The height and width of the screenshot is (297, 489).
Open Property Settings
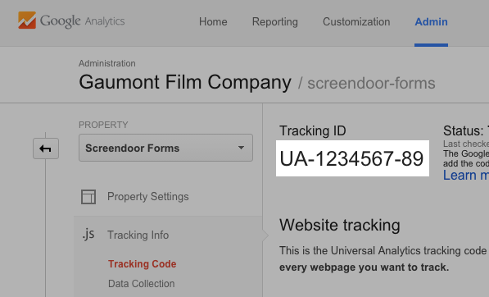click(147, 196)
